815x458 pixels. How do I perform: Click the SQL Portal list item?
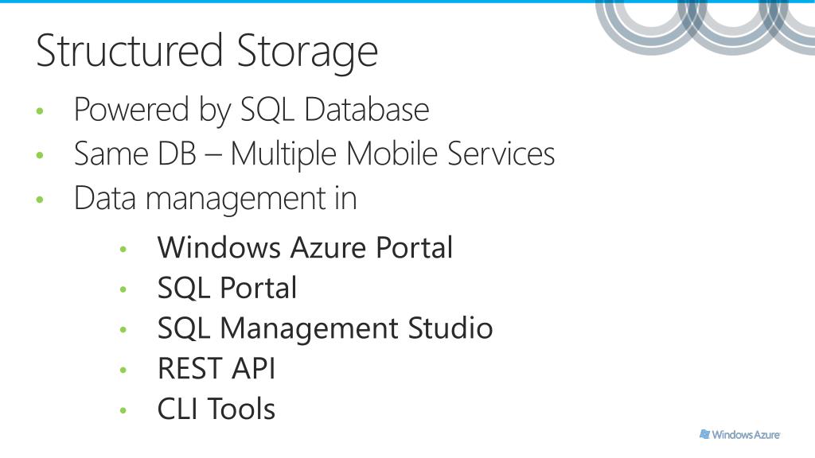pyautogui.click(x=227, y=288)
